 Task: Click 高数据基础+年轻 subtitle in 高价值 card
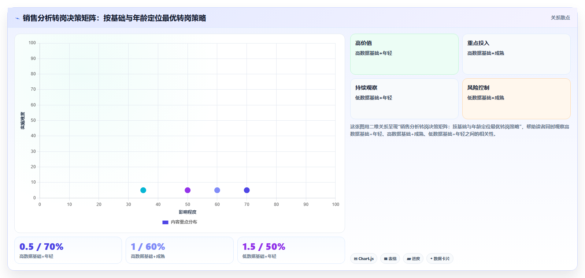tap(374, 53)
